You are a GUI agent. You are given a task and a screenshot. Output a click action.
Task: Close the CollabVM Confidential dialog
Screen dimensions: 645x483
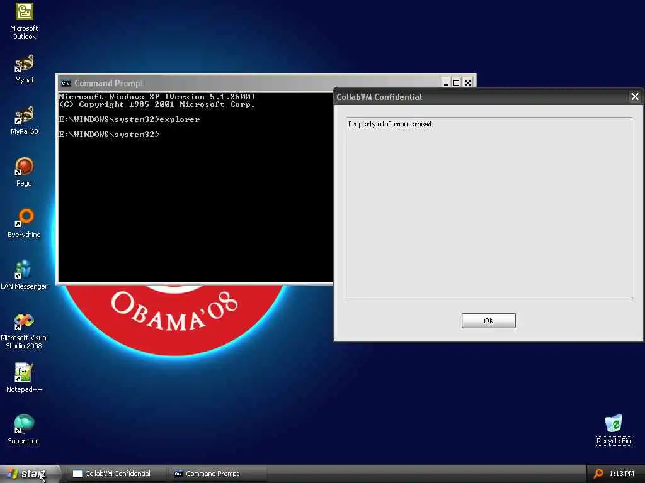[635, 96]
